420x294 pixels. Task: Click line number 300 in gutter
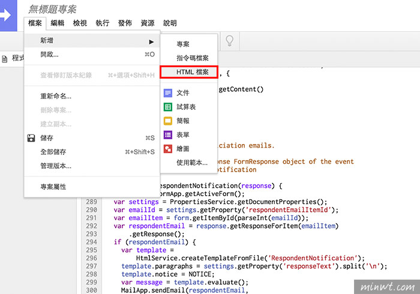(92, 290)
